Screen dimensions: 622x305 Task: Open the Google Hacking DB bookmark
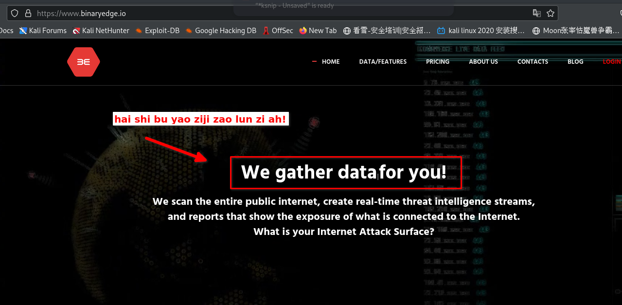point(221,31)
